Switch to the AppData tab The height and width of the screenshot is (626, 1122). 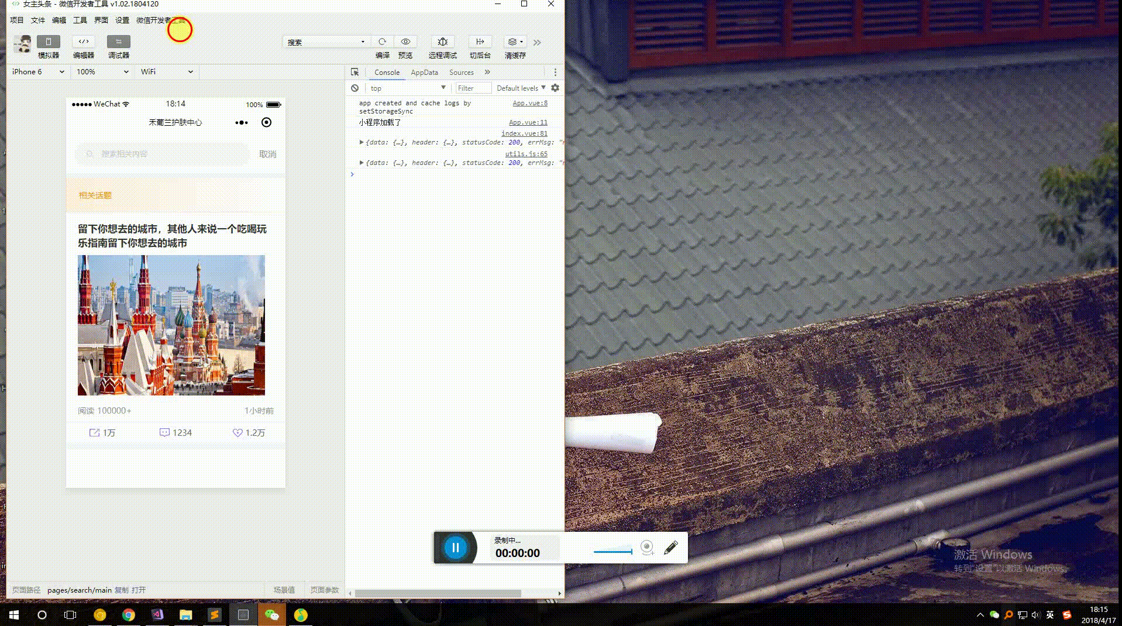(x=424, y=73)
